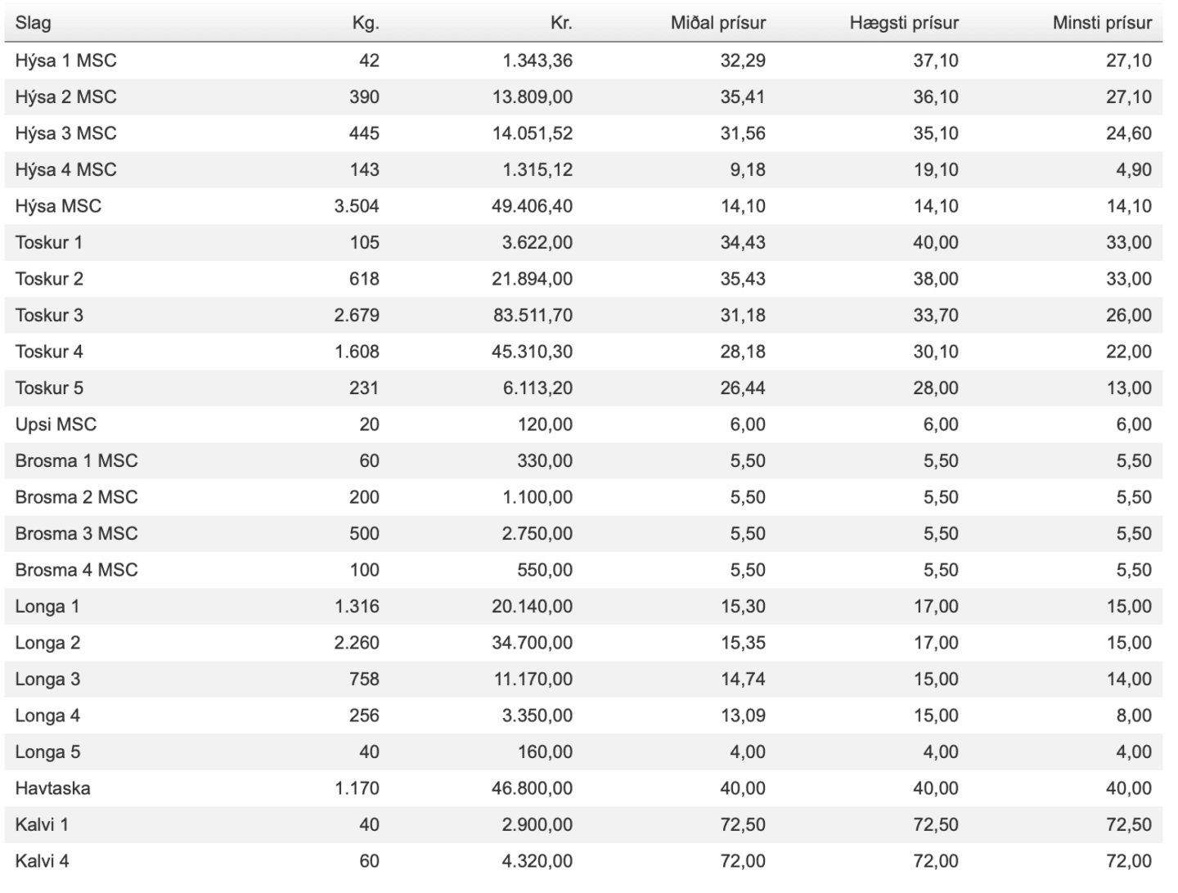
Task: Select the Brosma 2 MSC row
Action: pyautogui.click(x=583, y=497)
